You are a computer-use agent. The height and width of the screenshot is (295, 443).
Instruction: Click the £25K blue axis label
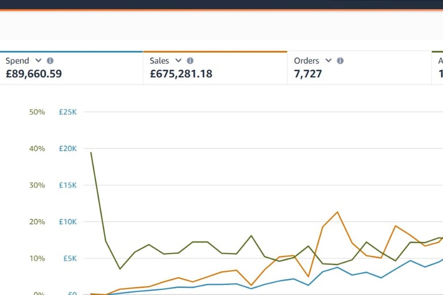click(67, 112)
